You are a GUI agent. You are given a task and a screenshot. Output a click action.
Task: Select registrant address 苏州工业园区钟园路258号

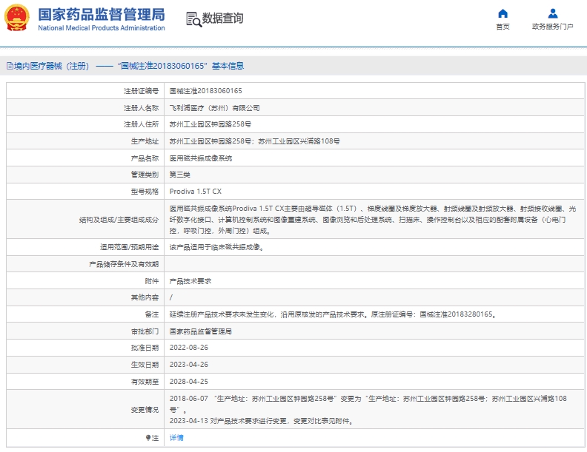pyautogui.click(x=210, y=124)
